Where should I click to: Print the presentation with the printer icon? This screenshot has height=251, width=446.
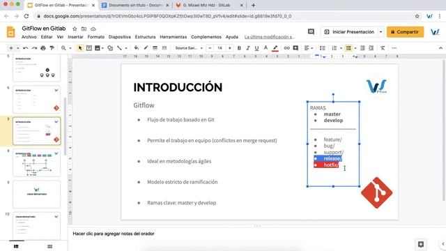point(43,48)
